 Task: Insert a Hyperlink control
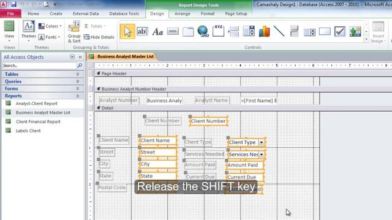(203, 31)
